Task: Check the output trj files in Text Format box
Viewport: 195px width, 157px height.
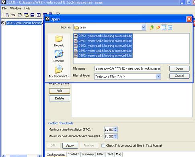Action: coord(103,145)
